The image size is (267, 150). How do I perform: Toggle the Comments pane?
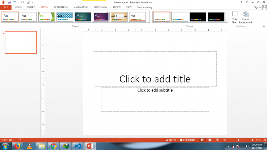pyautogui.click(x=187, y=140)
